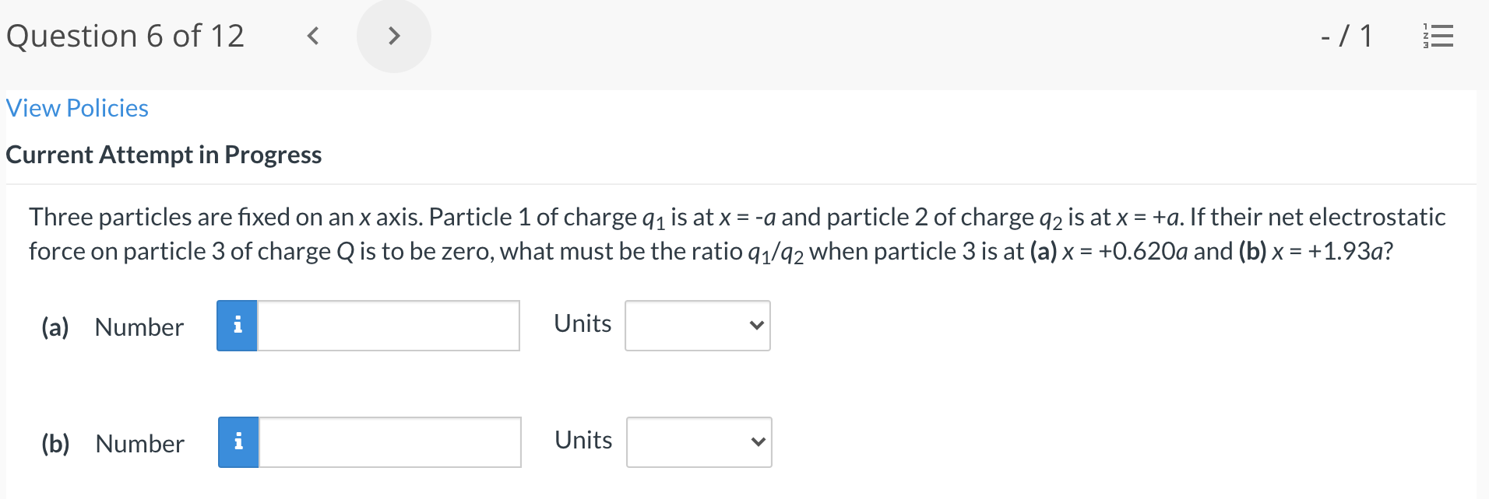Viewport: 1489px width, 499px height.
Task: Navigate back using the left chevron
Action: pos(312,35)
